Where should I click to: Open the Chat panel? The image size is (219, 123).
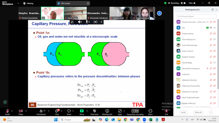tap(57, 112)
